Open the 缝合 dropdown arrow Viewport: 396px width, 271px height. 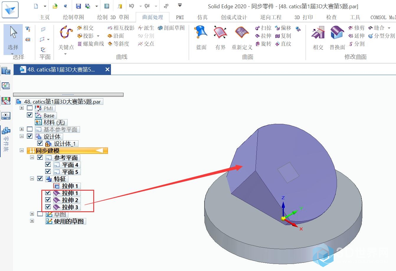click(389, 28)
